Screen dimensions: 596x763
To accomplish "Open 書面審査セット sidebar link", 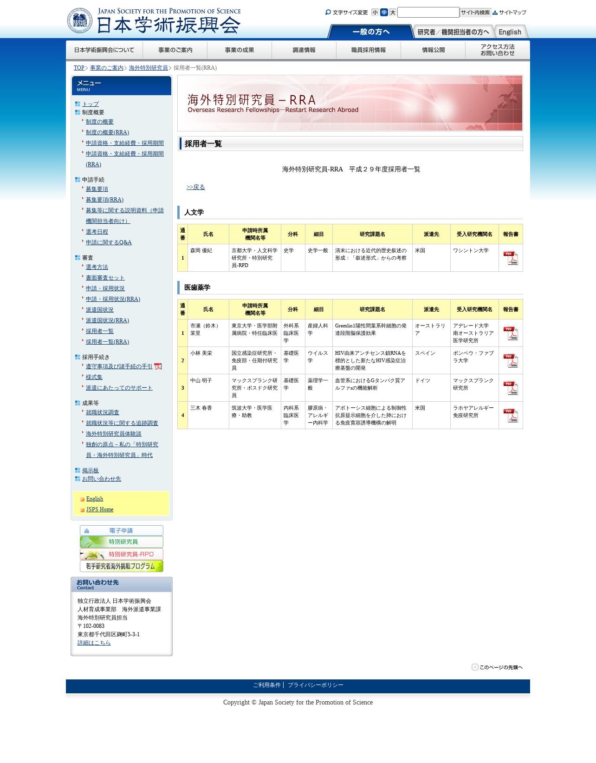I will click(105, 278).
